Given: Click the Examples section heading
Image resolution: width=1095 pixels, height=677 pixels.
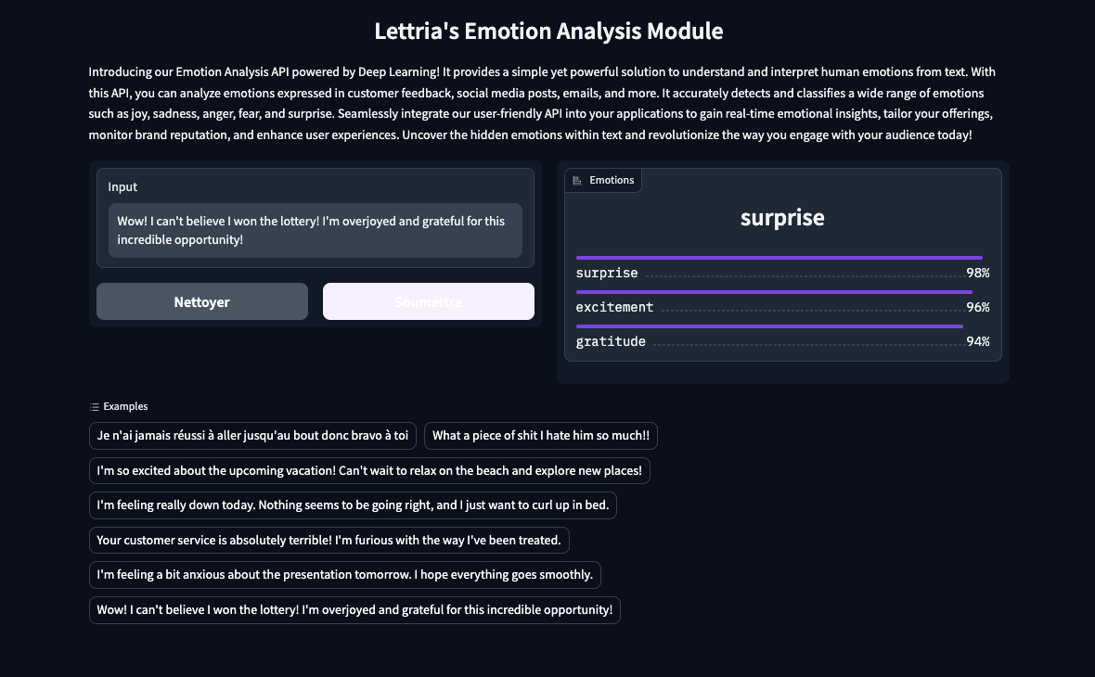Looking at the screenshot, I should (123, 406).
